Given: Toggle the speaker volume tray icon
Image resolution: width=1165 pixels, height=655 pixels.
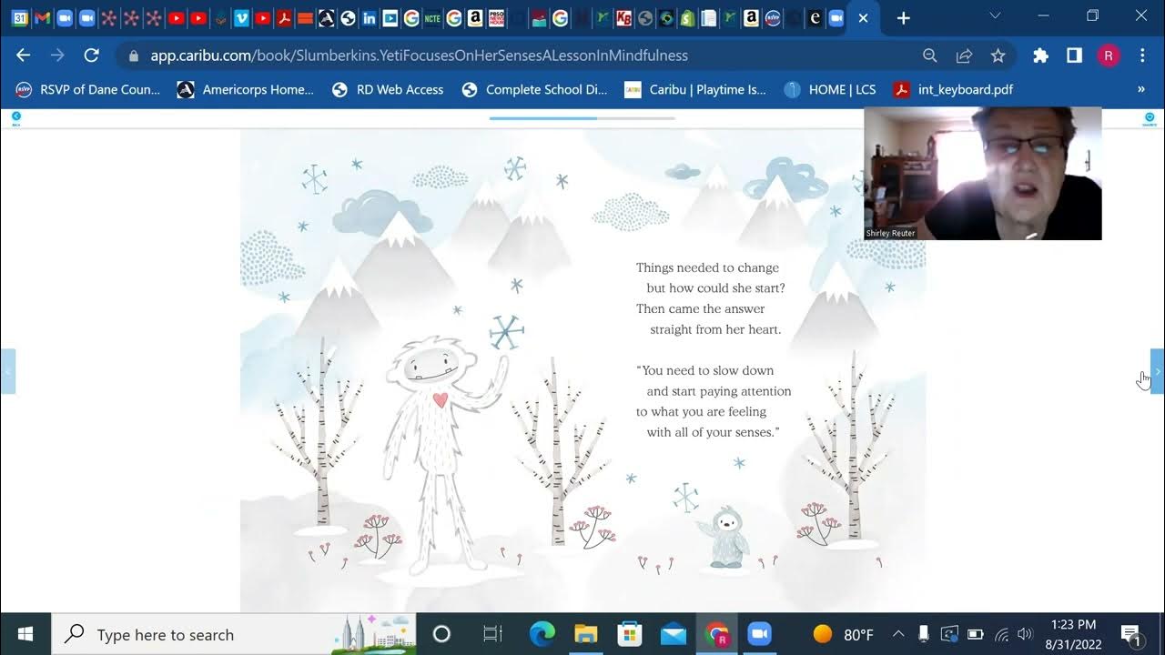Looking at the screenshot, I should pos(1025,634).
